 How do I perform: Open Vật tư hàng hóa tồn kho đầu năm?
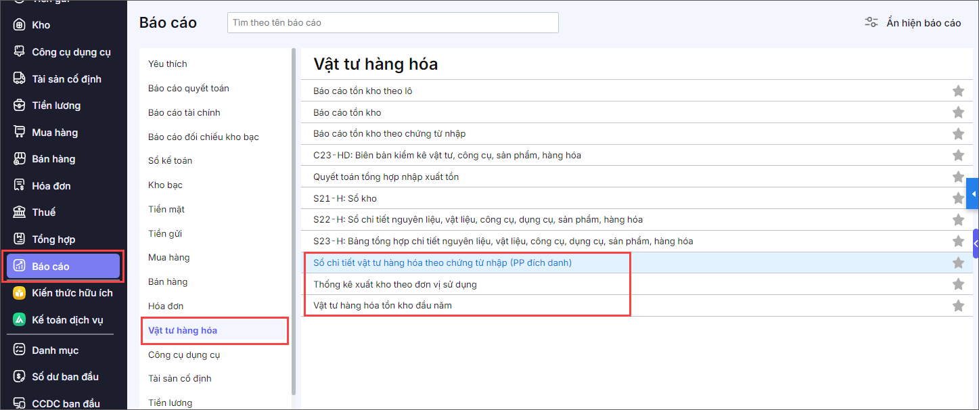point(383,306)
